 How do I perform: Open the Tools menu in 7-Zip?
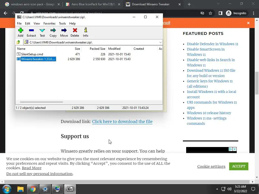(62, 23)
